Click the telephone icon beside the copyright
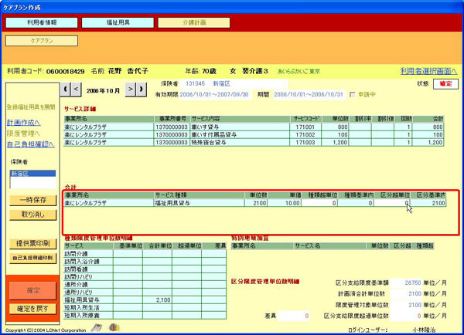Viewport: 464px width, 335px height. (97, 327)
